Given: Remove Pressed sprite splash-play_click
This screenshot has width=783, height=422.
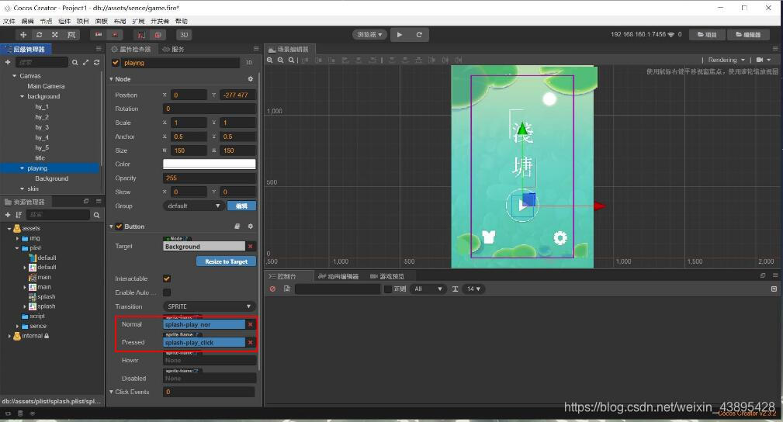Looking at the screenshot, I should (250, 343).
